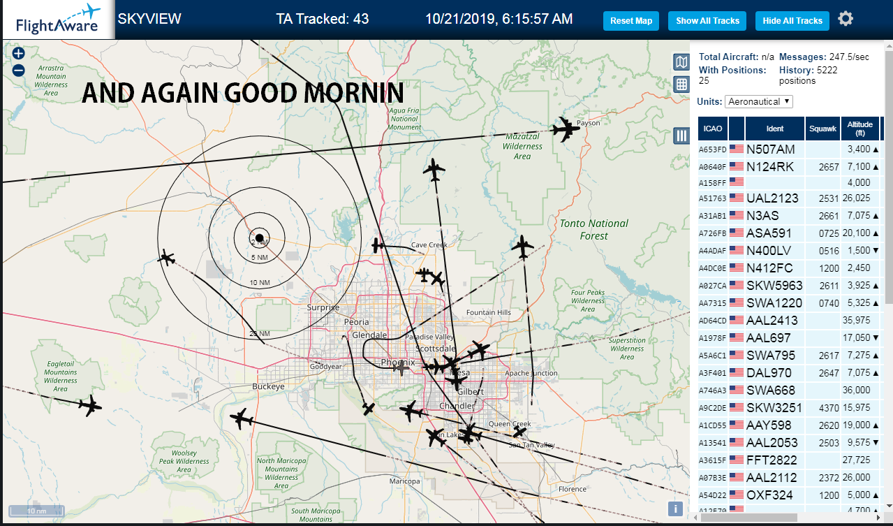Select the AAY598 aircraft row

point(790,425)
